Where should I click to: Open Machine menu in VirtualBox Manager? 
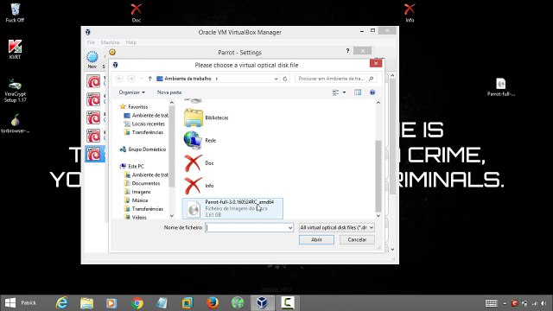pyautogui.click(x=110, y=42)
